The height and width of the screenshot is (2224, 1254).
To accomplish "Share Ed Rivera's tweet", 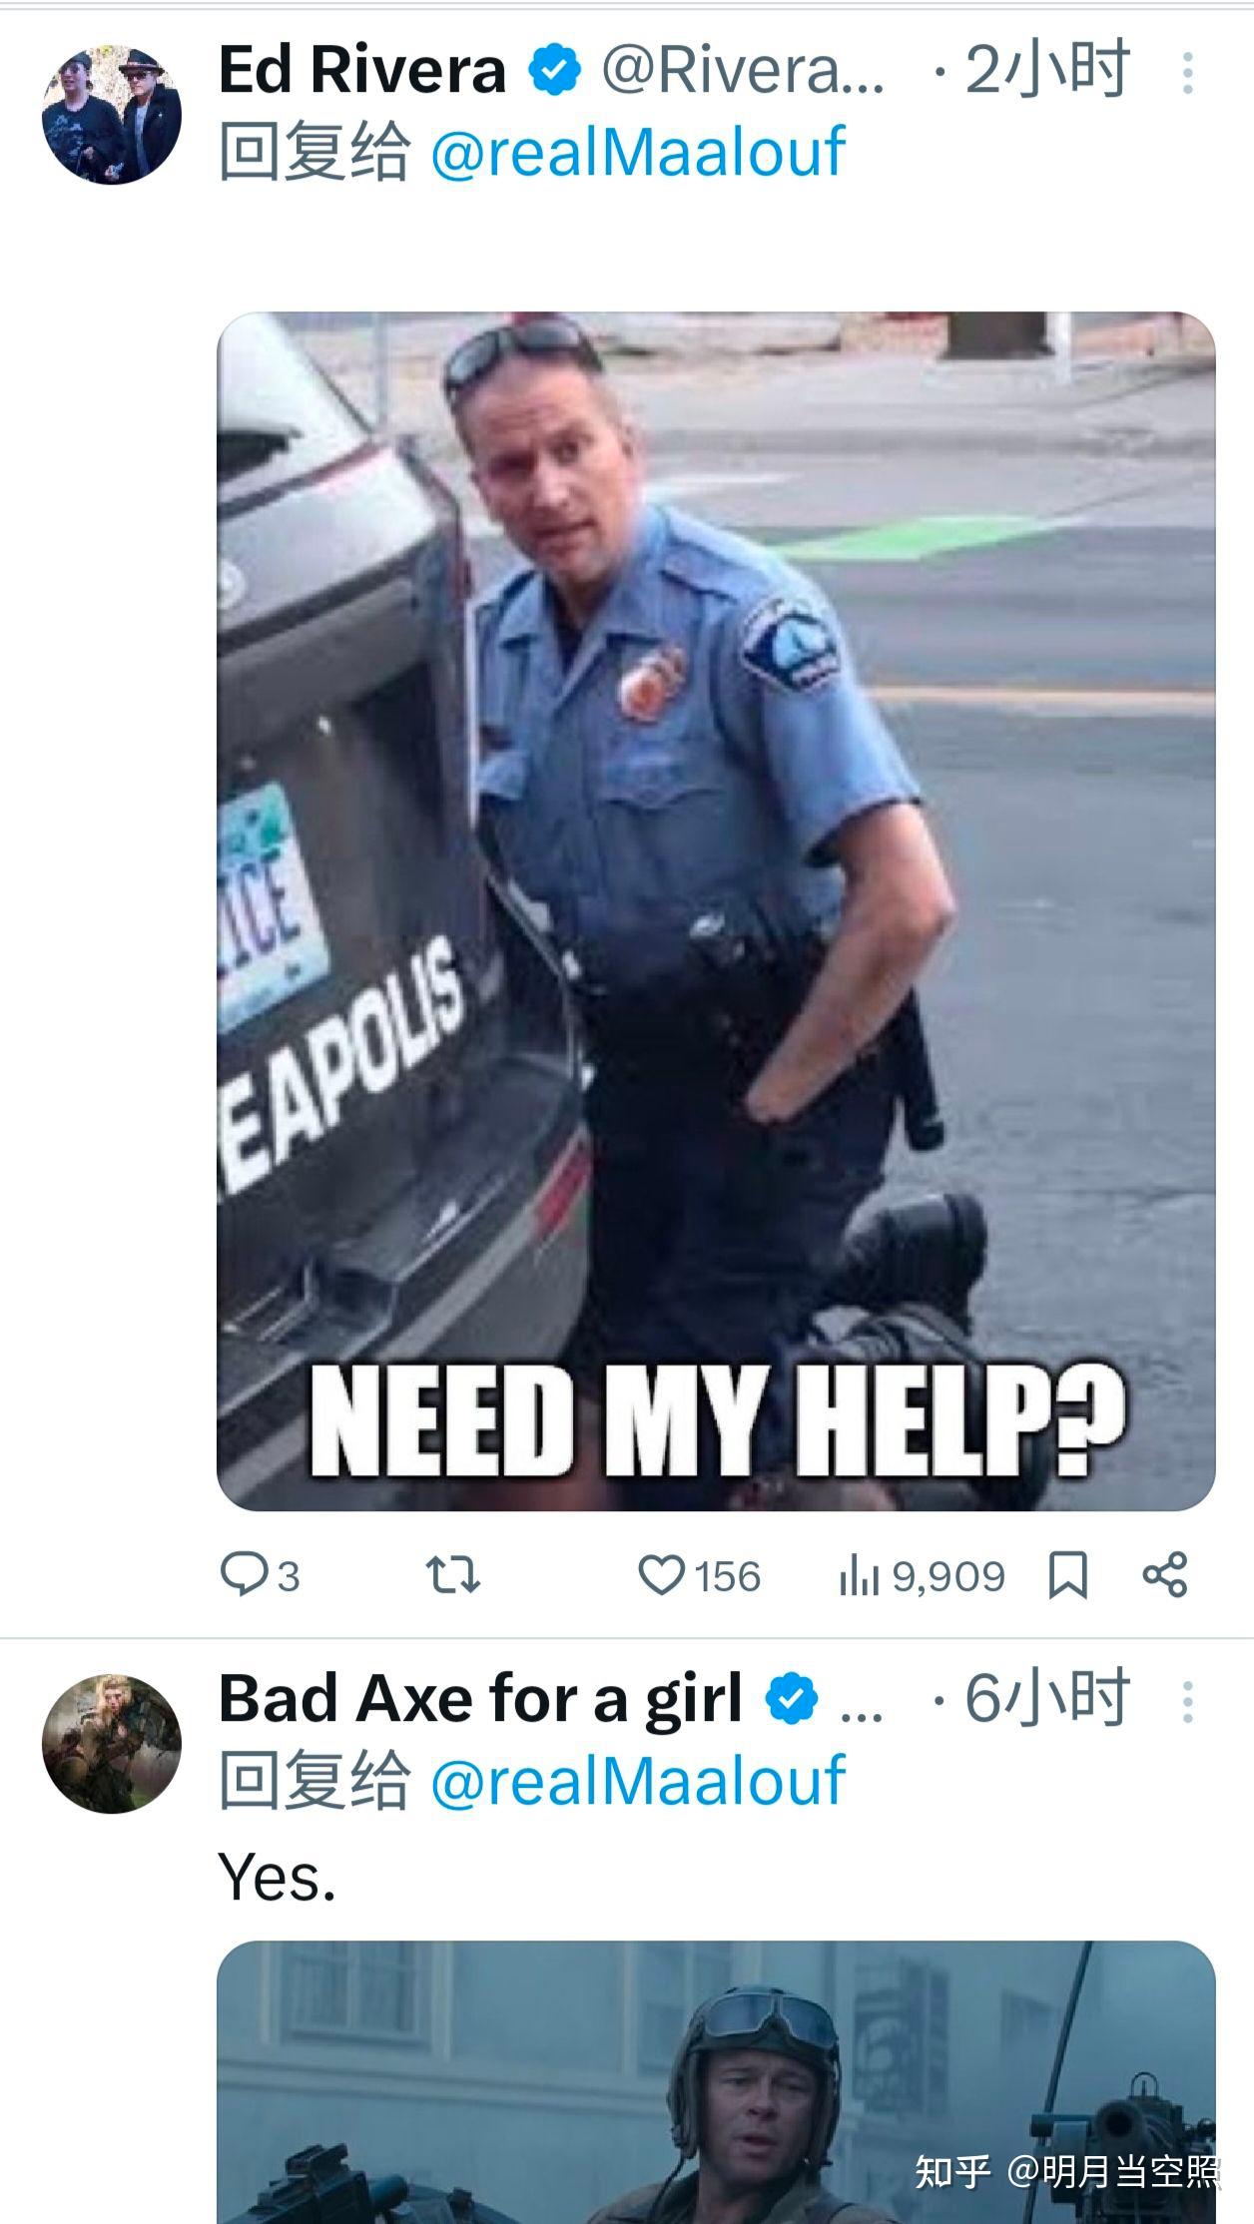I will (1165, 1575).
